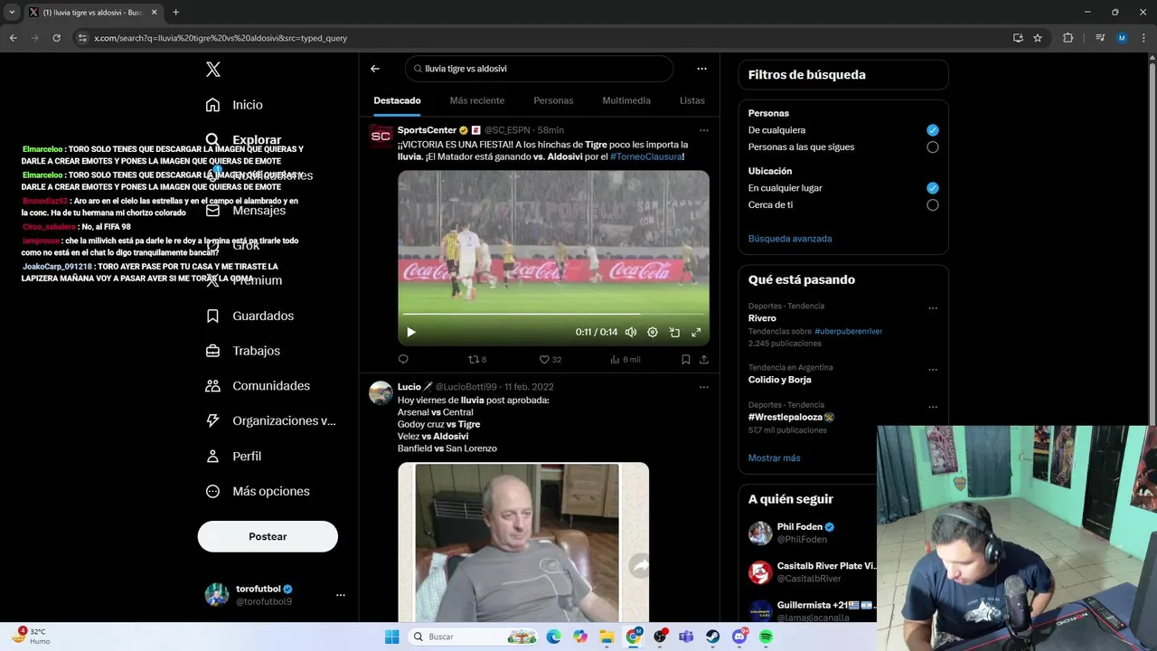The width and height of the screenshot is (1157, 651).
Task: Open Steam from the taskbar
Action: [712, 637]
